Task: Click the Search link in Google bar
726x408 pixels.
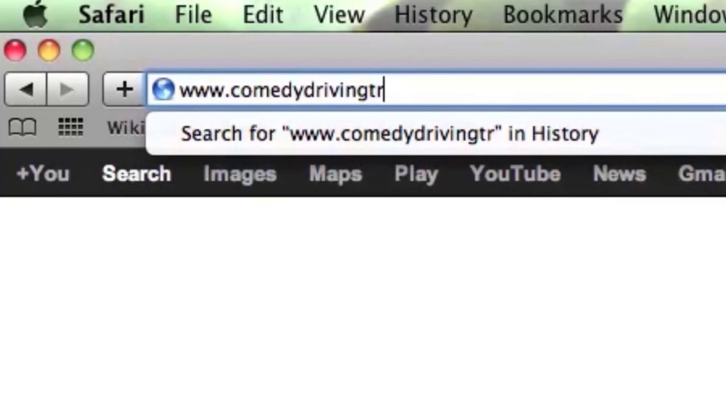Action: pyautogui.click(x=136, y=173)
